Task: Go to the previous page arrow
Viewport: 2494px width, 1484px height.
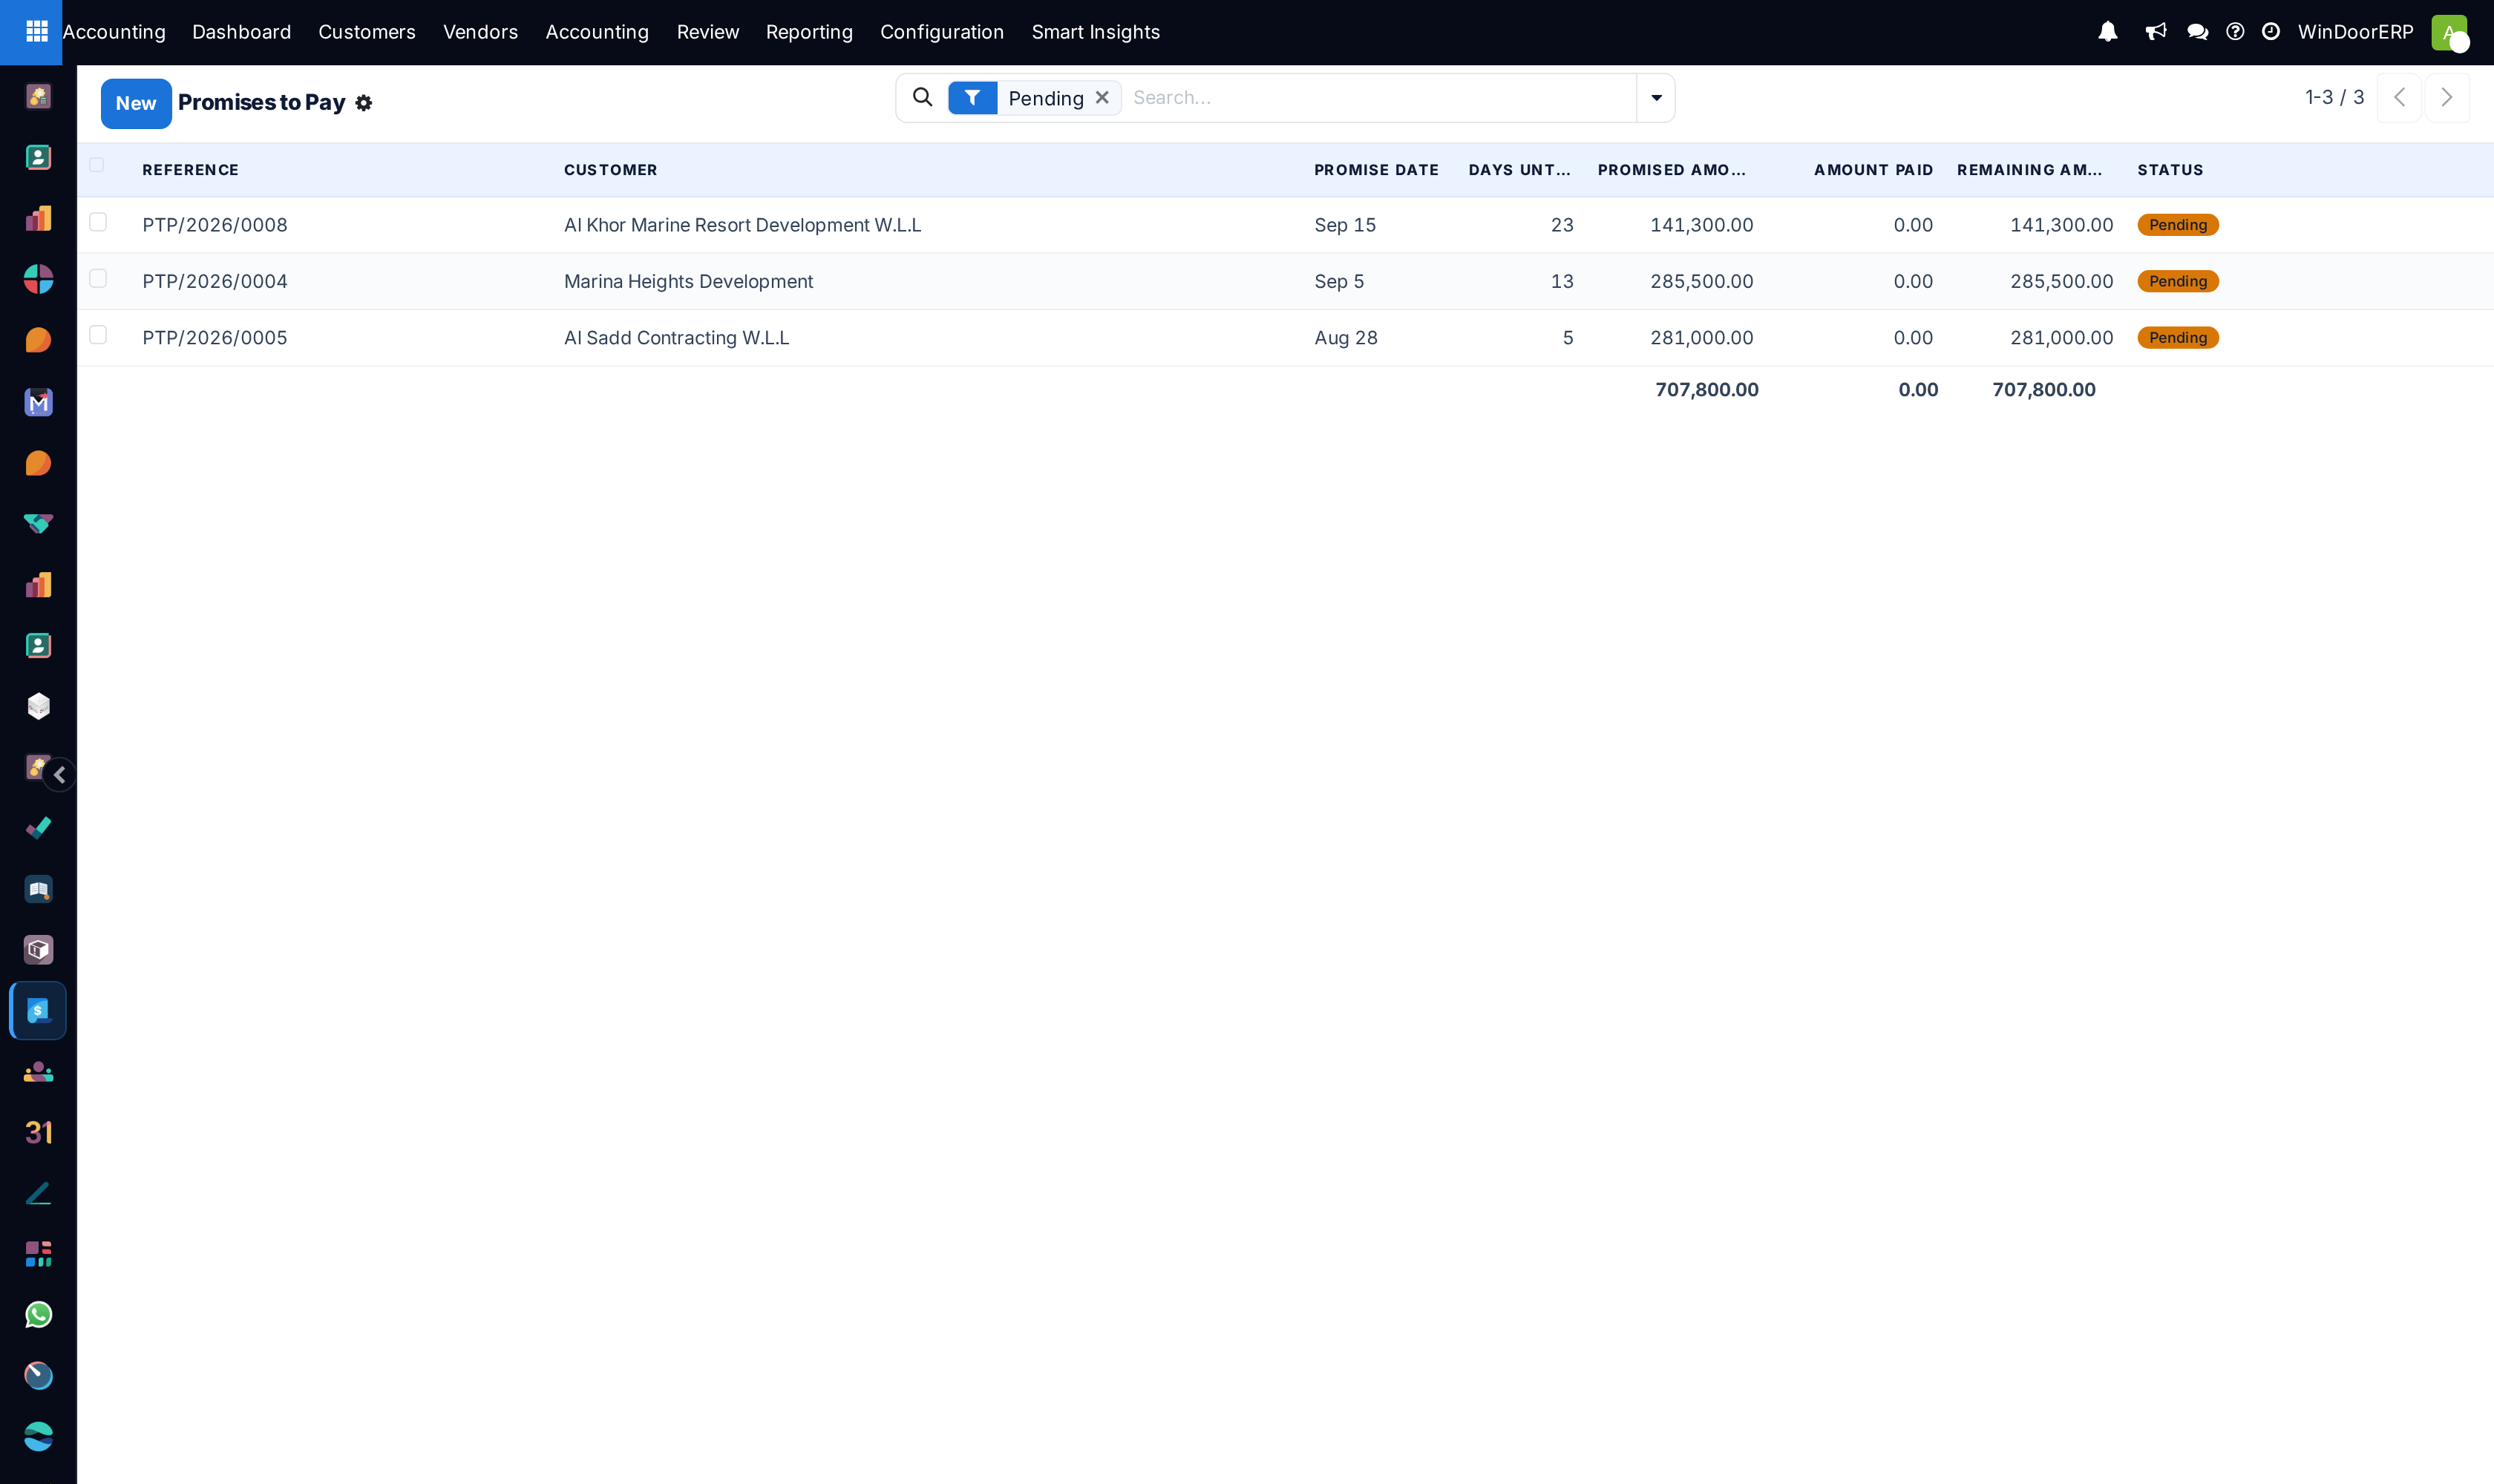Action: point(2399,98)
